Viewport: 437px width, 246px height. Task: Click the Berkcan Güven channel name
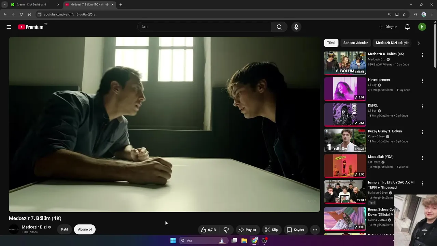click(x=378, y=193)
